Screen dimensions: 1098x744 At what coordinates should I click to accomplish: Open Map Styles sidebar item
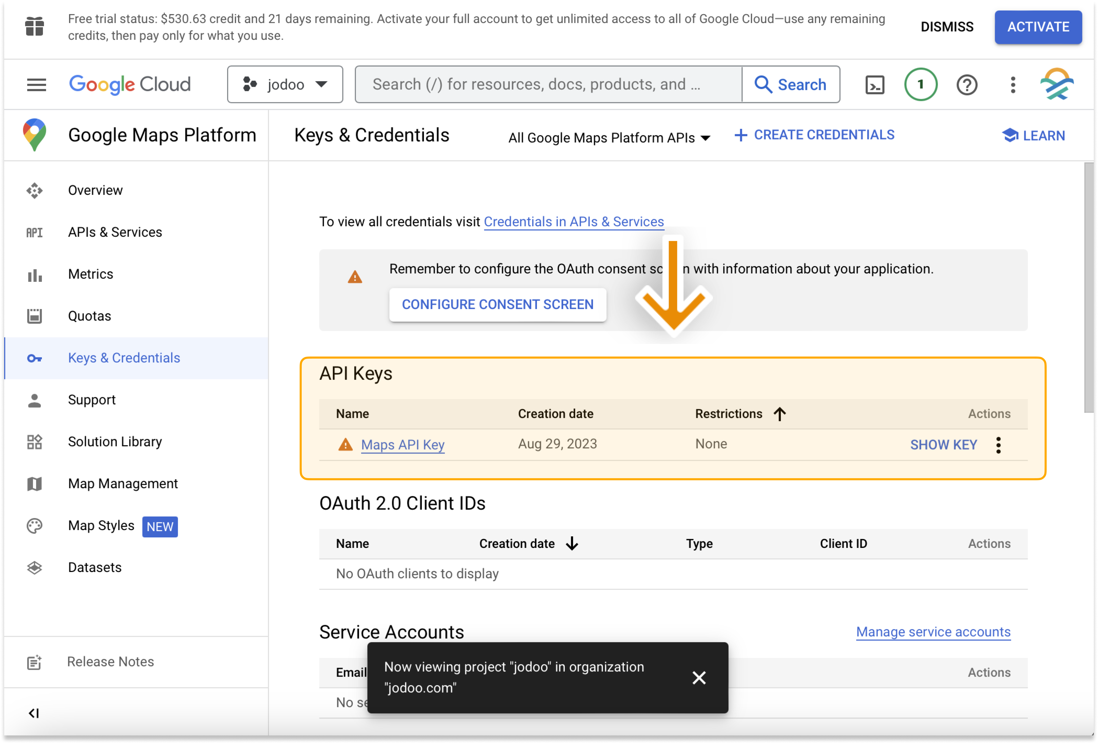tap(101, 525)
